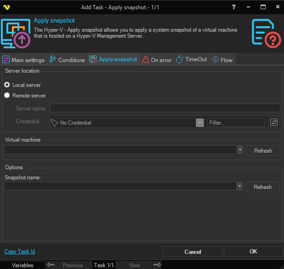284x269 pixels.
Task: Switch to the Main settings tab
Action: pos(23,60)
